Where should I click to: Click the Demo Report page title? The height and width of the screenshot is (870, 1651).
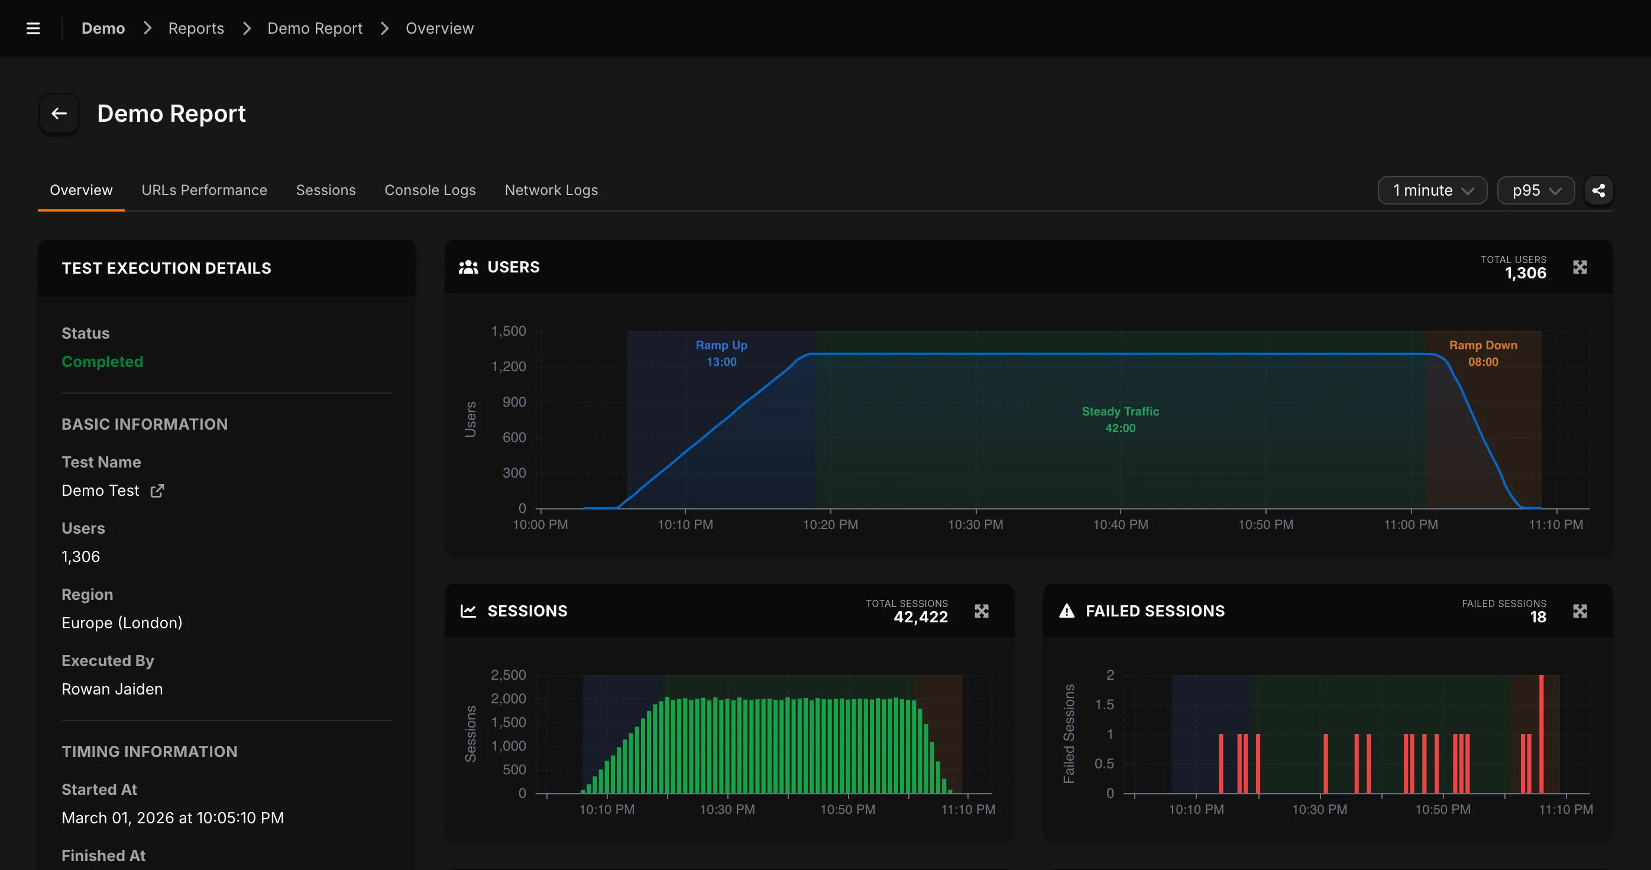tap(171, 114)
